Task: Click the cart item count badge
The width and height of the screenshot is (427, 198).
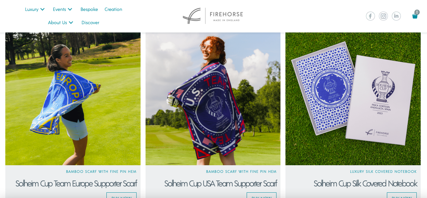Action: click(x=417, y=12)
